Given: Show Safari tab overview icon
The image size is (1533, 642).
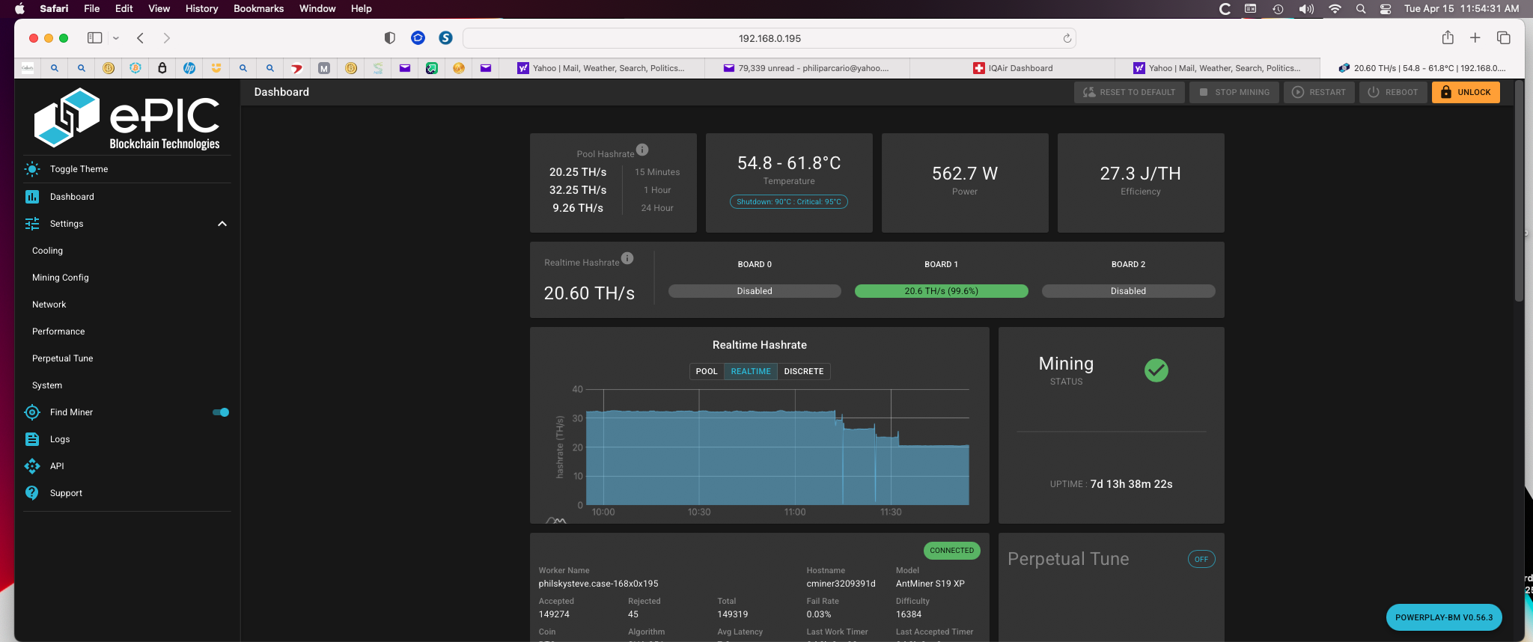Looking at the screenshot, I should (x=1503, y=38).
